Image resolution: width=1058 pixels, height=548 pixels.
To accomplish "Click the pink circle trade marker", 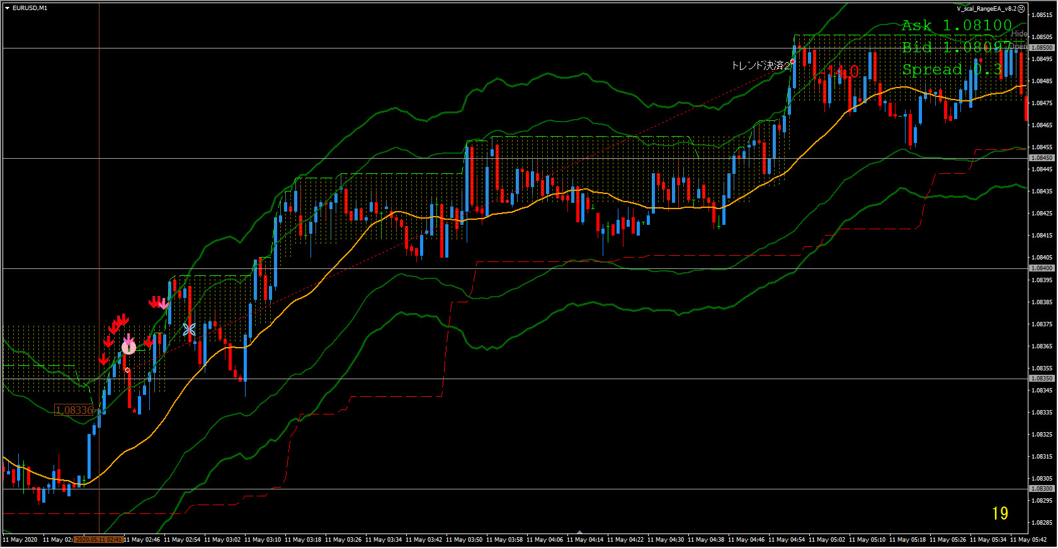I will 128,347.
